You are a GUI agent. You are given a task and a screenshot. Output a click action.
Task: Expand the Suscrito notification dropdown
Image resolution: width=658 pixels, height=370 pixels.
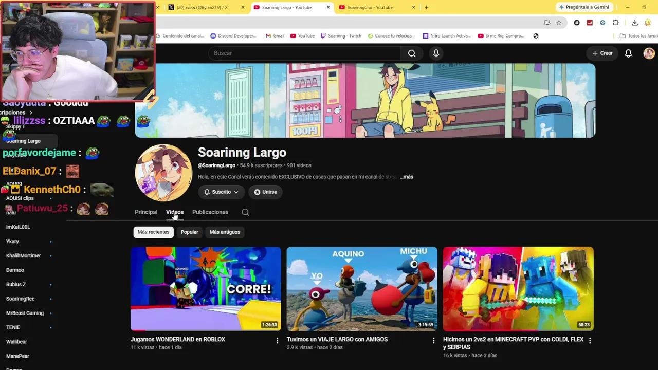click(x=222, y=192)
